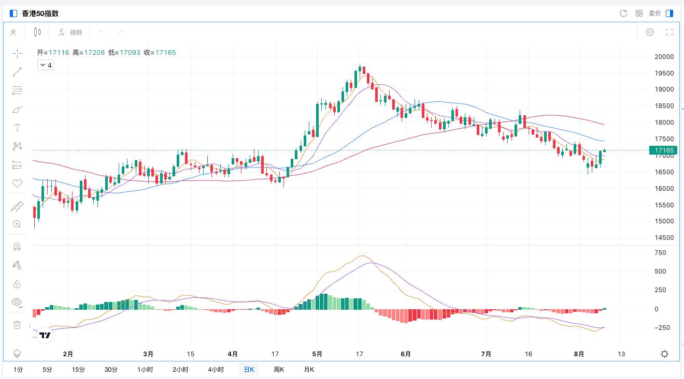Select the text annotation tool
684x379 pixels.
point(17,128)
